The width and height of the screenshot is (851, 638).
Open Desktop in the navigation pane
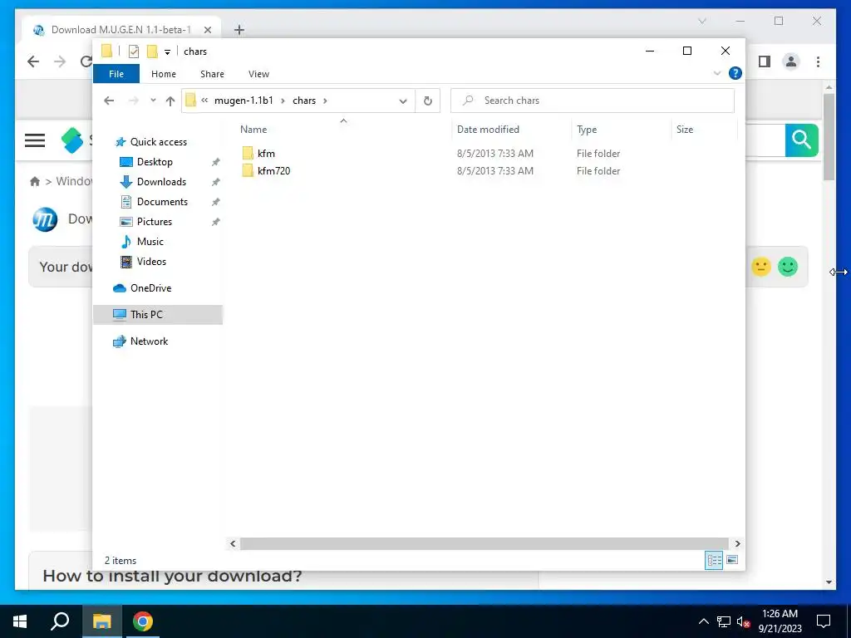tap(155, 162)
